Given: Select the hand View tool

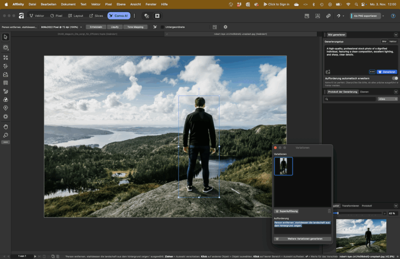Looking at the screenshot, I should point(5,127).
